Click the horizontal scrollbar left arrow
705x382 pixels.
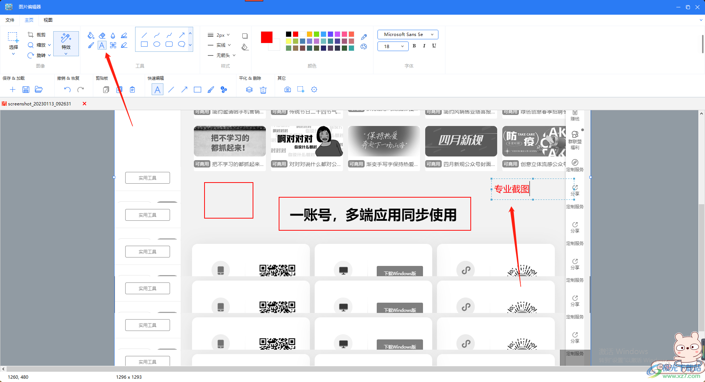click(3, 369)
